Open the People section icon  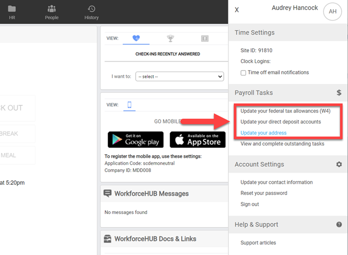point(52,9)
